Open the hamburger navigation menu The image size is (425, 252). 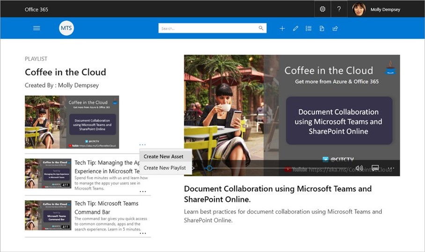pos(37,28)
